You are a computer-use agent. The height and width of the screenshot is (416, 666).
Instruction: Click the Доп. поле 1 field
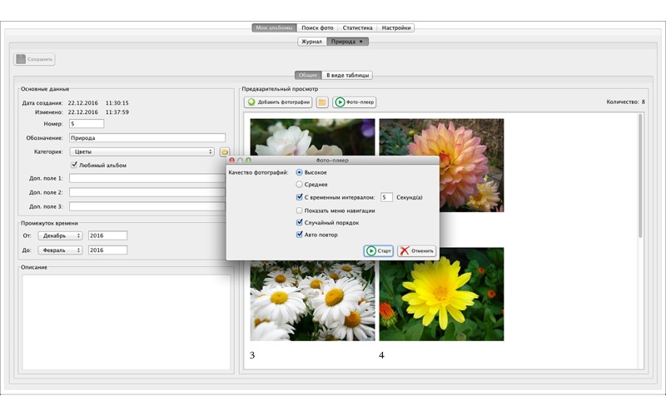pyautogui.click(x=147, y=178)
